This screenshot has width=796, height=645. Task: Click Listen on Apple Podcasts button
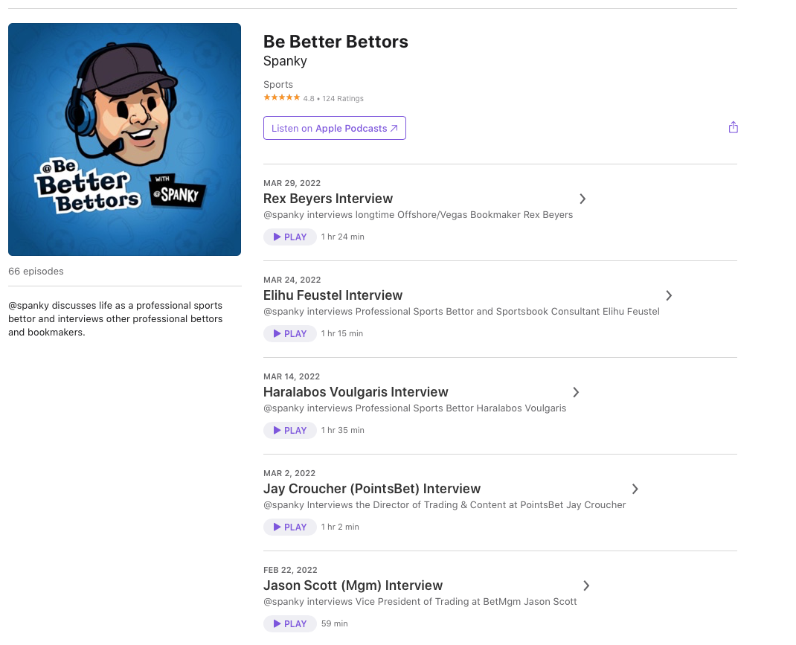(x=335, y=128)
